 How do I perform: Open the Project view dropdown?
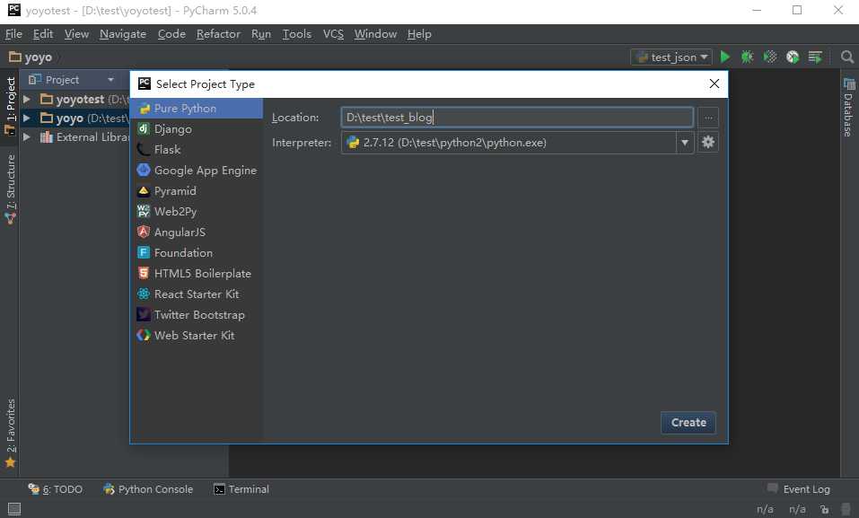(110, 80)
